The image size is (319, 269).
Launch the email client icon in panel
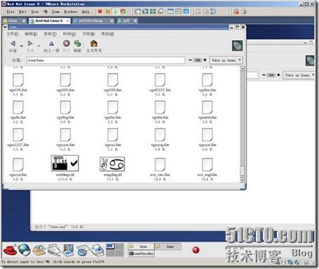click(39, 250)
